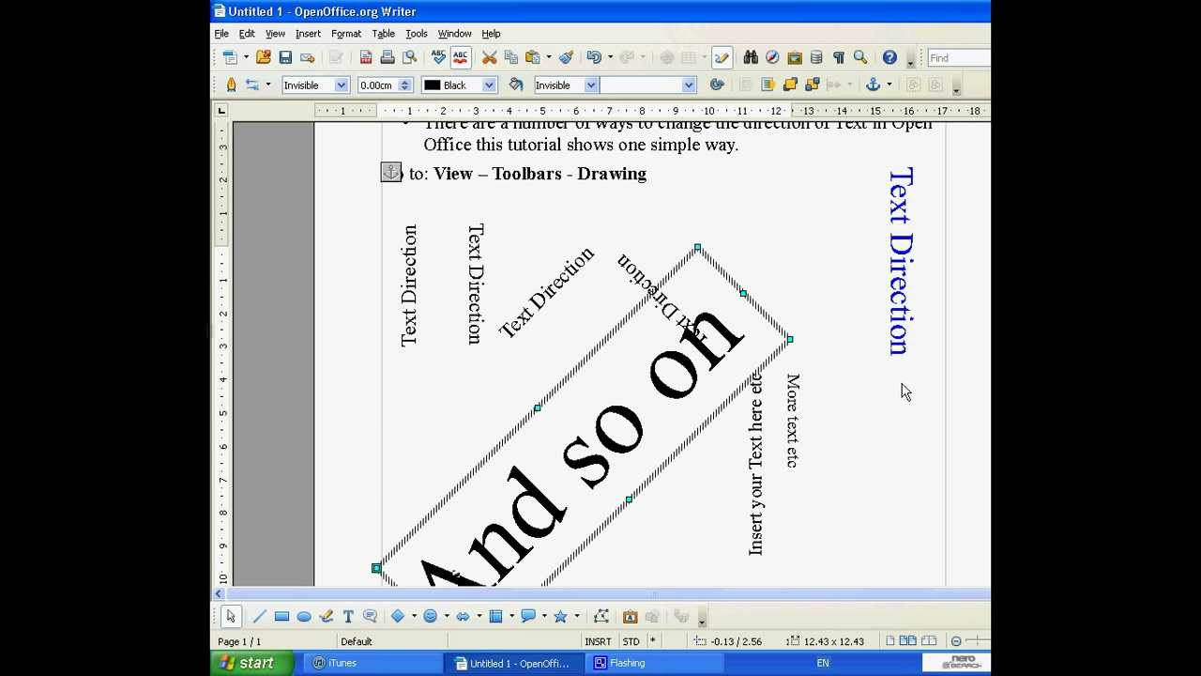Click the Bring to Front icon
The image size is (1201, 676).
pos(790,85)
